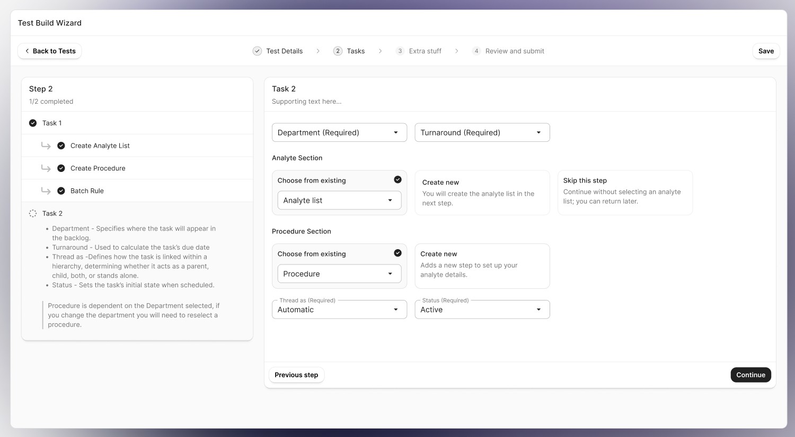Click the step 3 number badge

400,51
